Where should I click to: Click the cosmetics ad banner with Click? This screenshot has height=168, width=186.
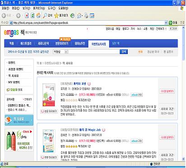click(x=19, y=140)
